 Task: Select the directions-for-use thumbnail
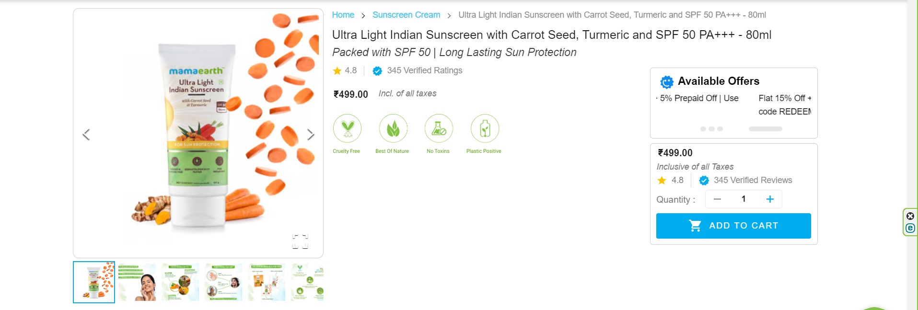pos(223,282)
